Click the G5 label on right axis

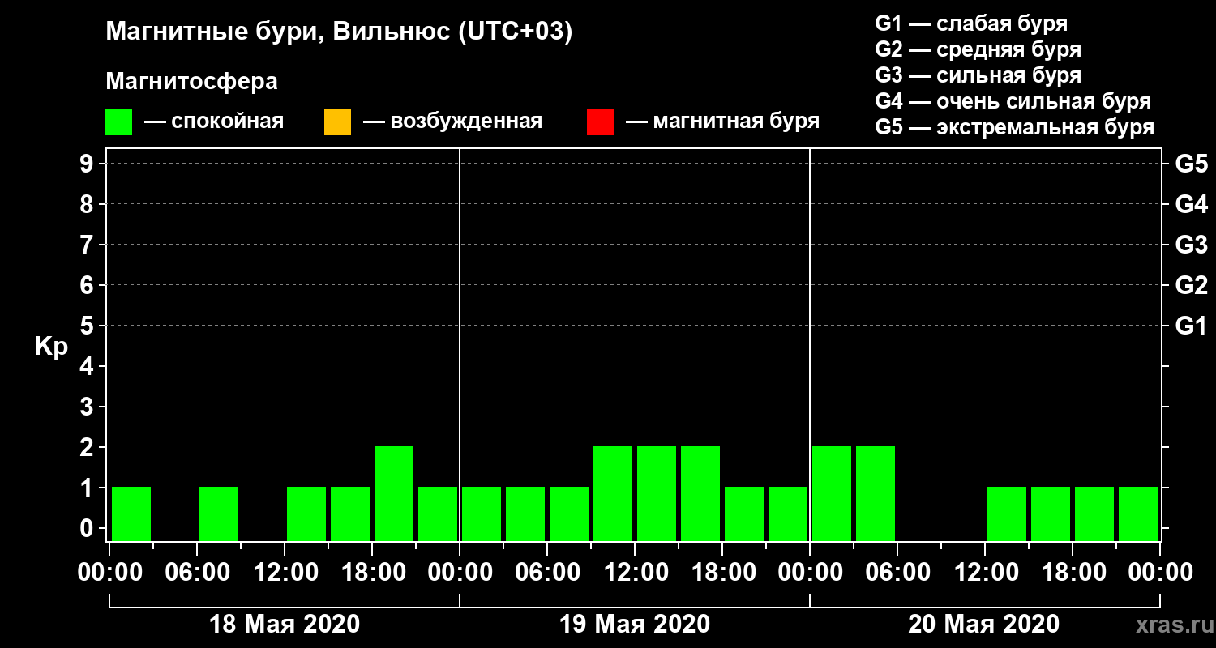[x=1191, y=164]
